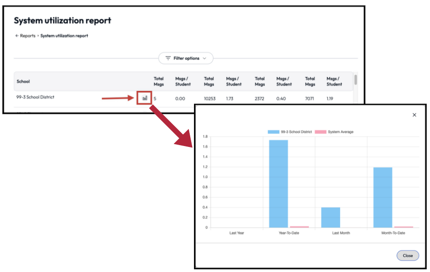Click the filter lines icon in Filter options
The height and width of the screenshot is (272, 430).
168,58
